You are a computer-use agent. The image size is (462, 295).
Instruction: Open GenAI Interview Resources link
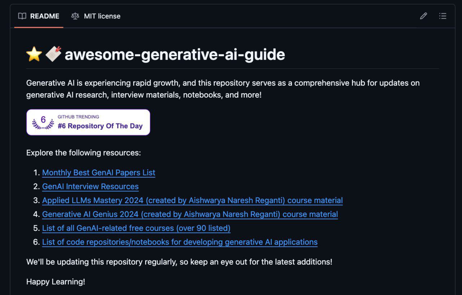coord(90,187)
